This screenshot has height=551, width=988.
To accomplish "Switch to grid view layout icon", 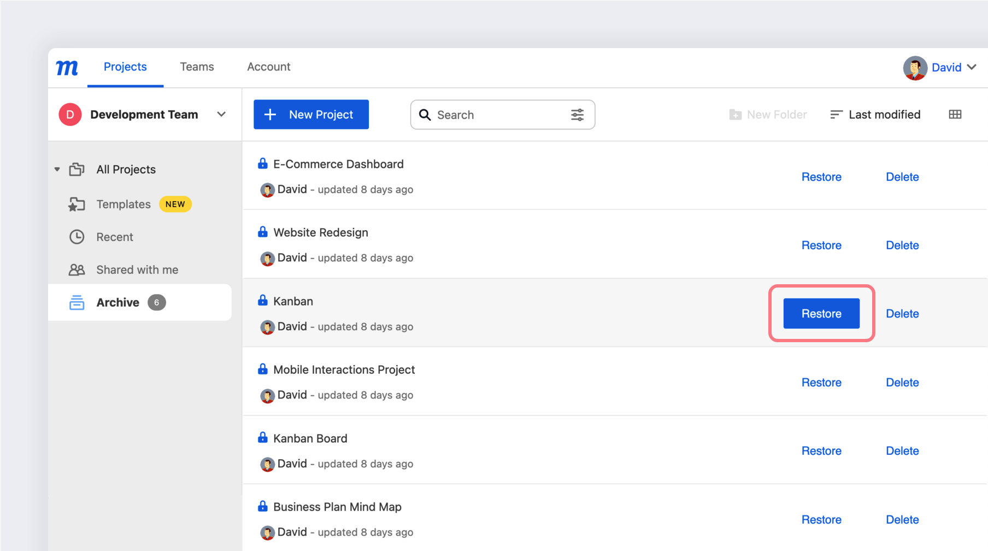I will click(x=955, y=114).
